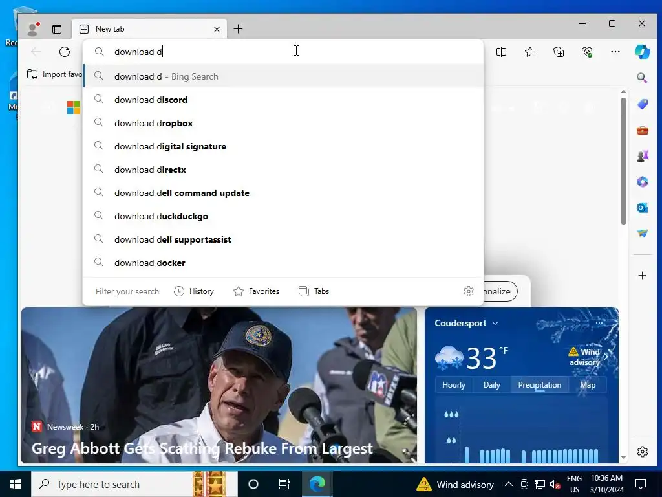Open Collections icon in toolbar

(x=559, y=52)
